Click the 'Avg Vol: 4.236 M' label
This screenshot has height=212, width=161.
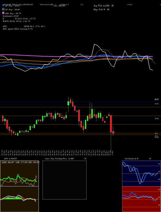click(103, 6)
